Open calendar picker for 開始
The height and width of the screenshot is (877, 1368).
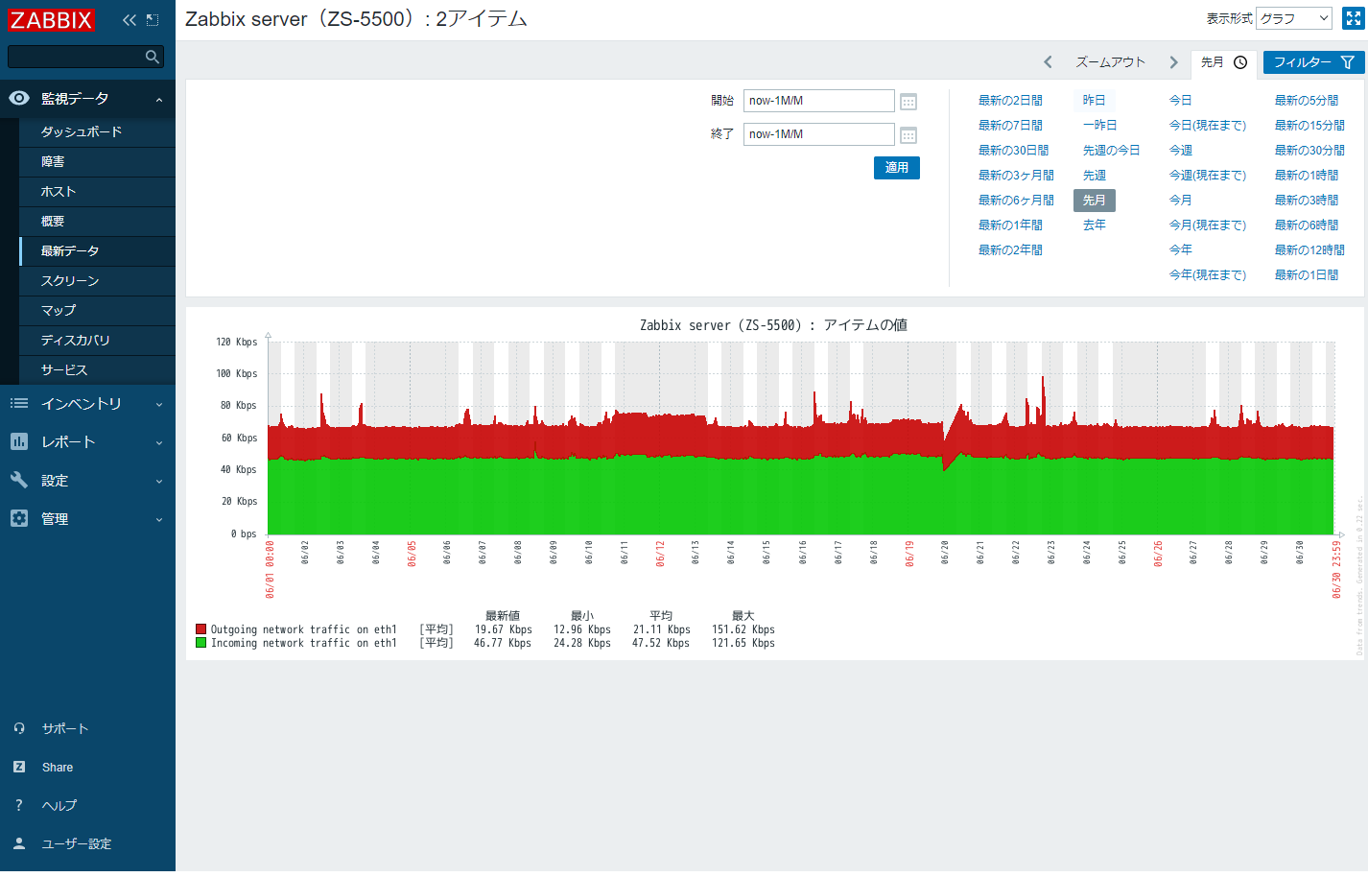click(x=908, y=102)
